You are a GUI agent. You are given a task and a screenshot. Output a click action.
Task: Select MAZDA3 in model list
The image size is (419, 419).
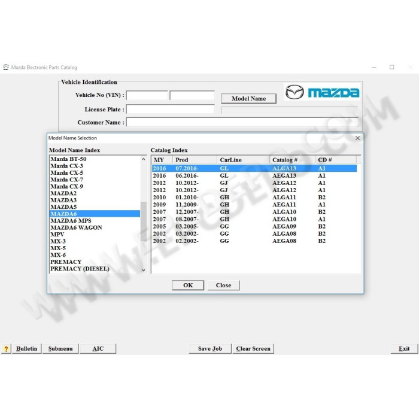click(x=95, y=200)
